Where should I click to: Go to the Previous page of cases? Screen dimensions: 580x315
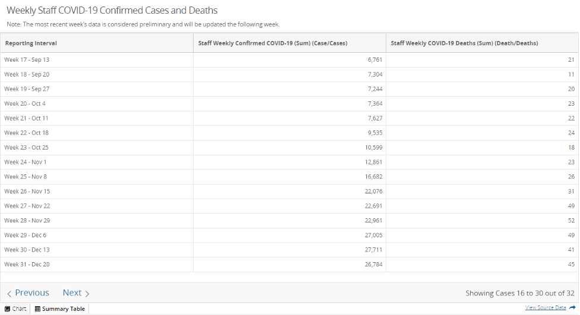(28, 293)
